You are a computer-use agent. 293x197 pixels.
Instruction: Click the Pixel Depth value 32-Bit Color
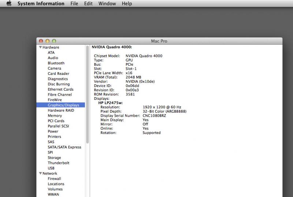(x=164, y=111)
